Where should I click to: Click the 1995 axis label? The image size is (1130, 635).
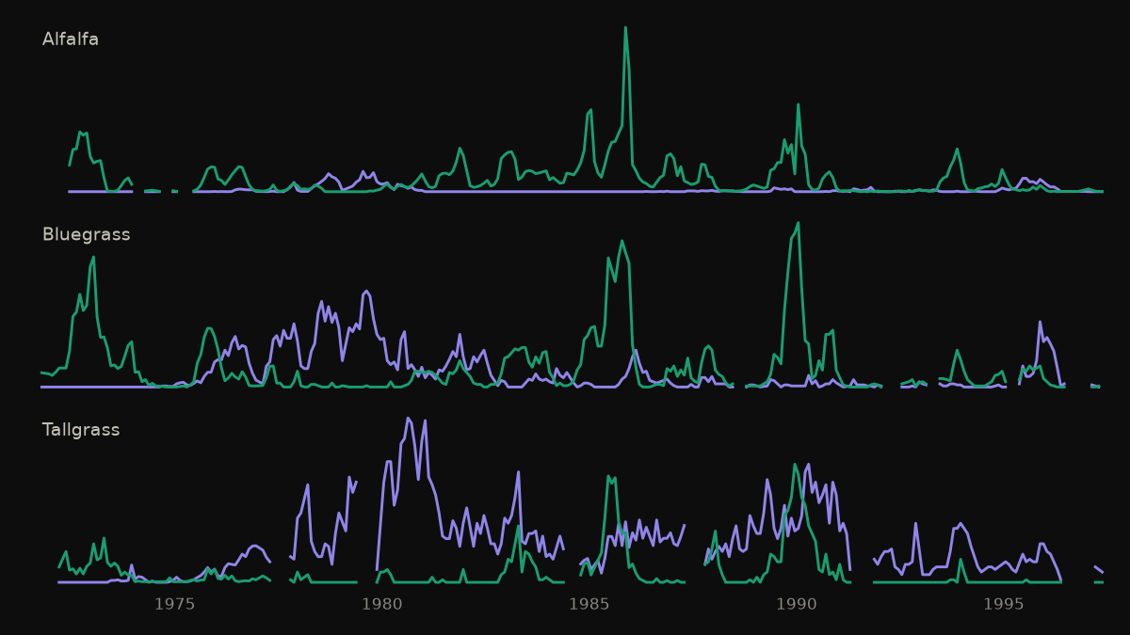(x=1004, y=604)
